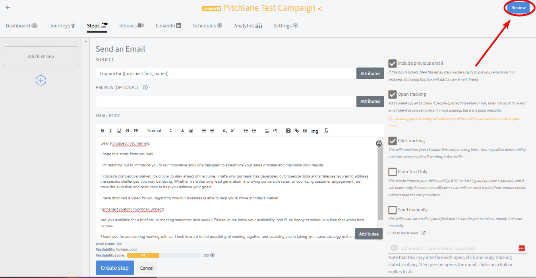Decrease indent of text
Viewport: 536px width, 278px height.
[246, 131]
